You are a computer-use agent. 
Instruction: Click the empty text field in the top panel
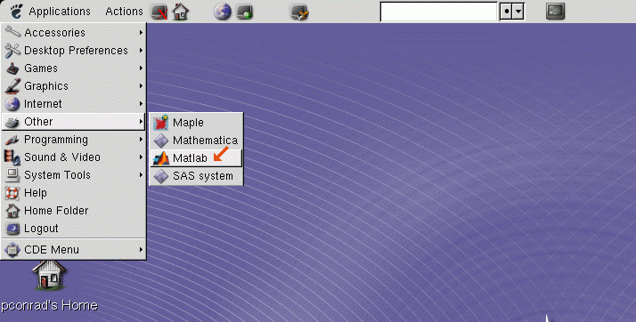438,12
